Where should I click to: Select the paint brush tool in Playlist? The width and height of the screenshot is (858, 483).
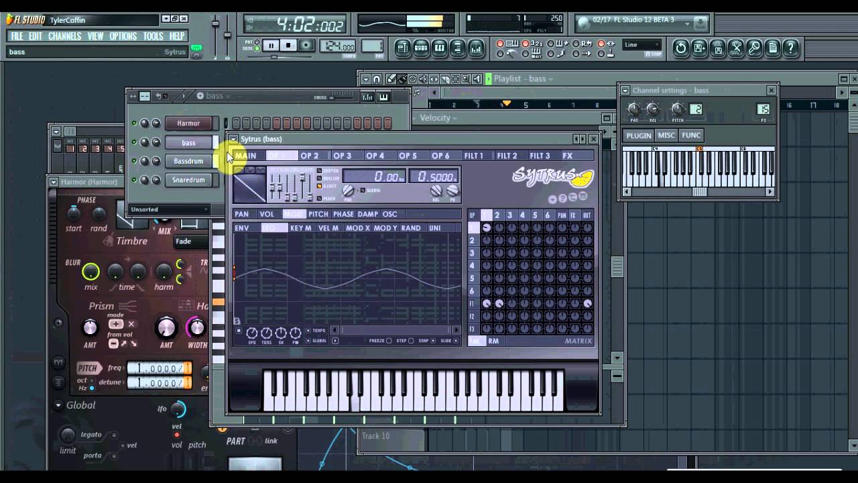coord(402,79)
